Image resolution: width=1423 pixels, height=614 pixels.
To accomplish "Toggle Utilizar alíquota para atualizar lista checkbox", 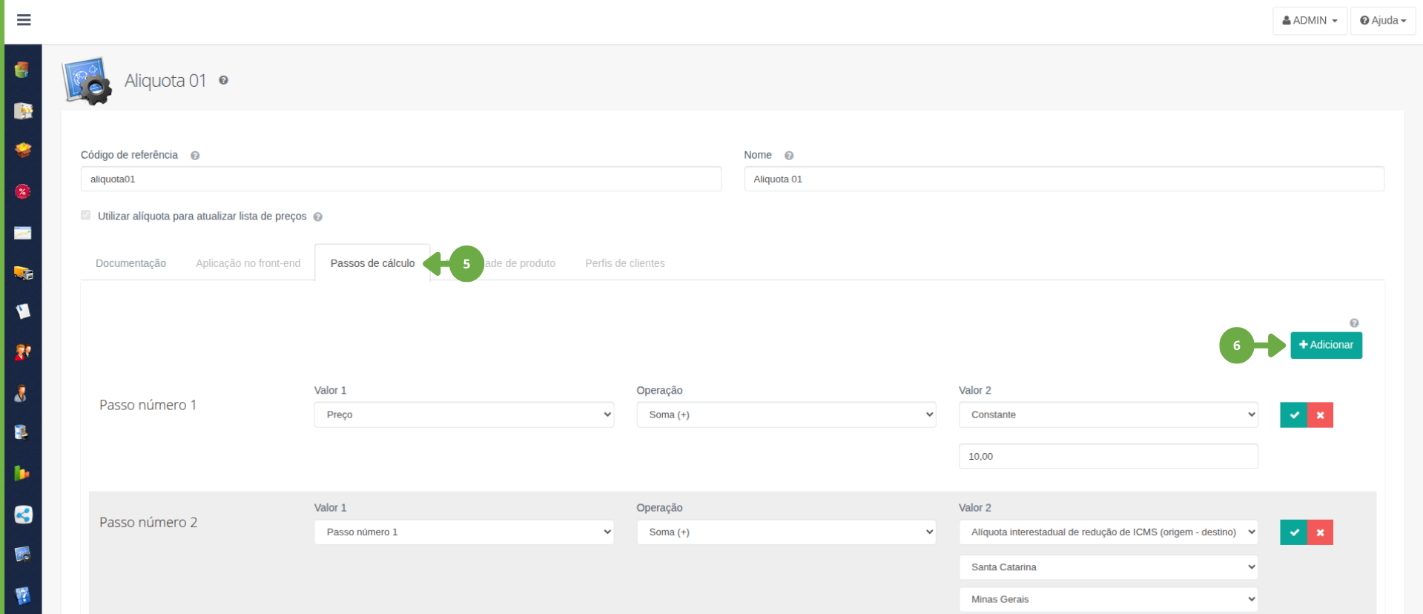I will pyautogui.click(x=86, y=215).
